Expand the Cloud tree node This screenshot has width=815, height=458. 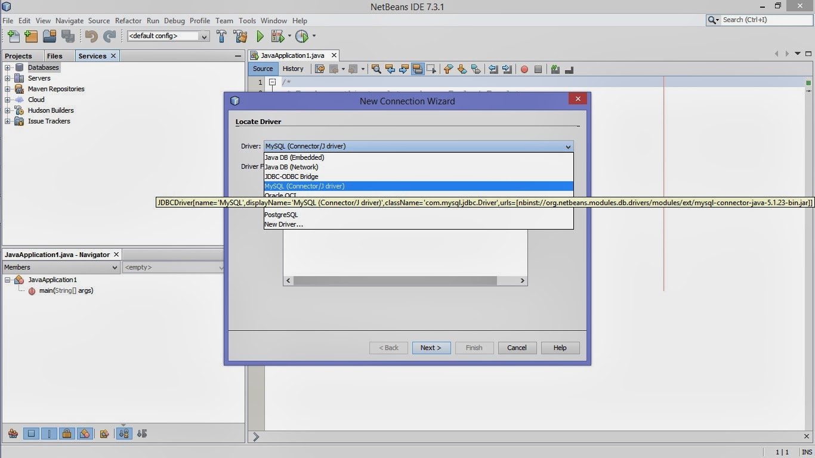8,100
